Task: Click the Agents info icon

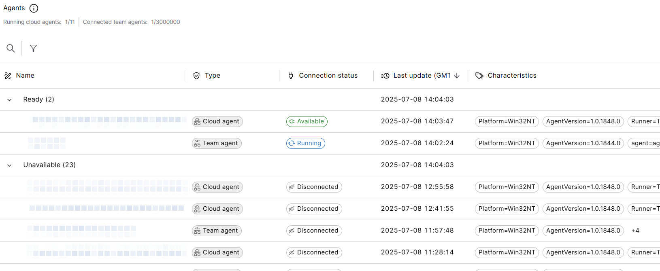Action: (34, 8)
